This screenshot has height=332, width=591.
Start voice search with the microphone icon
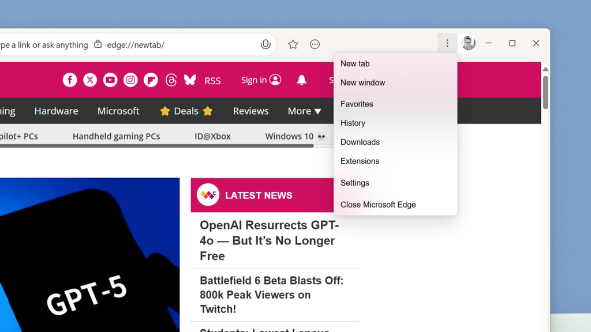pos(265,44)
